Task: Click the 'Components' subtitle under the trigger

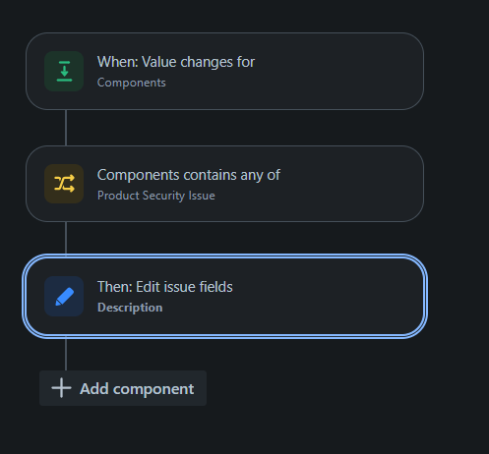Action: 132,83
